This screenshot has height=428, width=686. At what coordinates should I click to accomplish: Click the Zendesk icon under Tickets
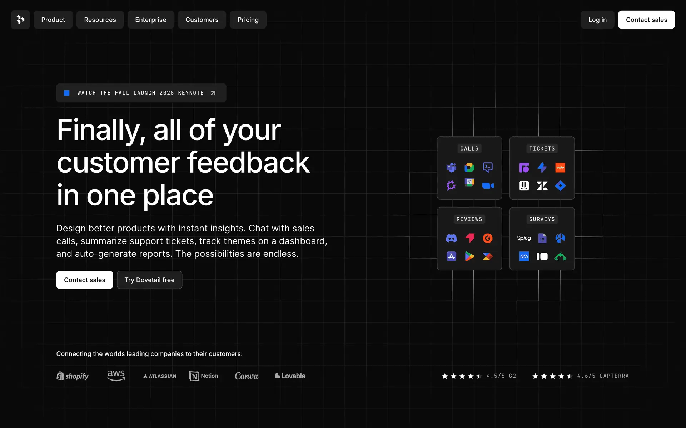542,185
